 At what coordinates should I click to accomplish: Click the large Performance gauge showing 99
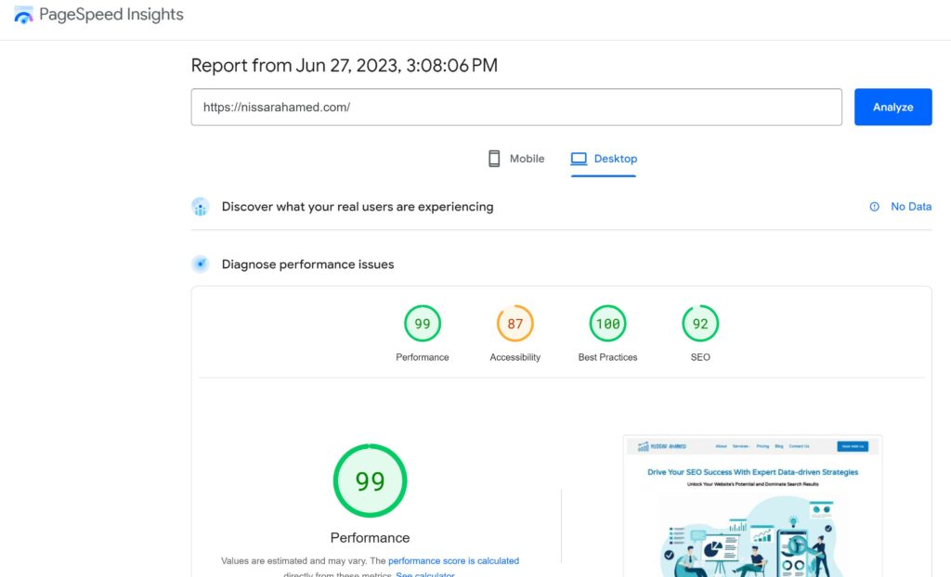click(x=370, y=480)
